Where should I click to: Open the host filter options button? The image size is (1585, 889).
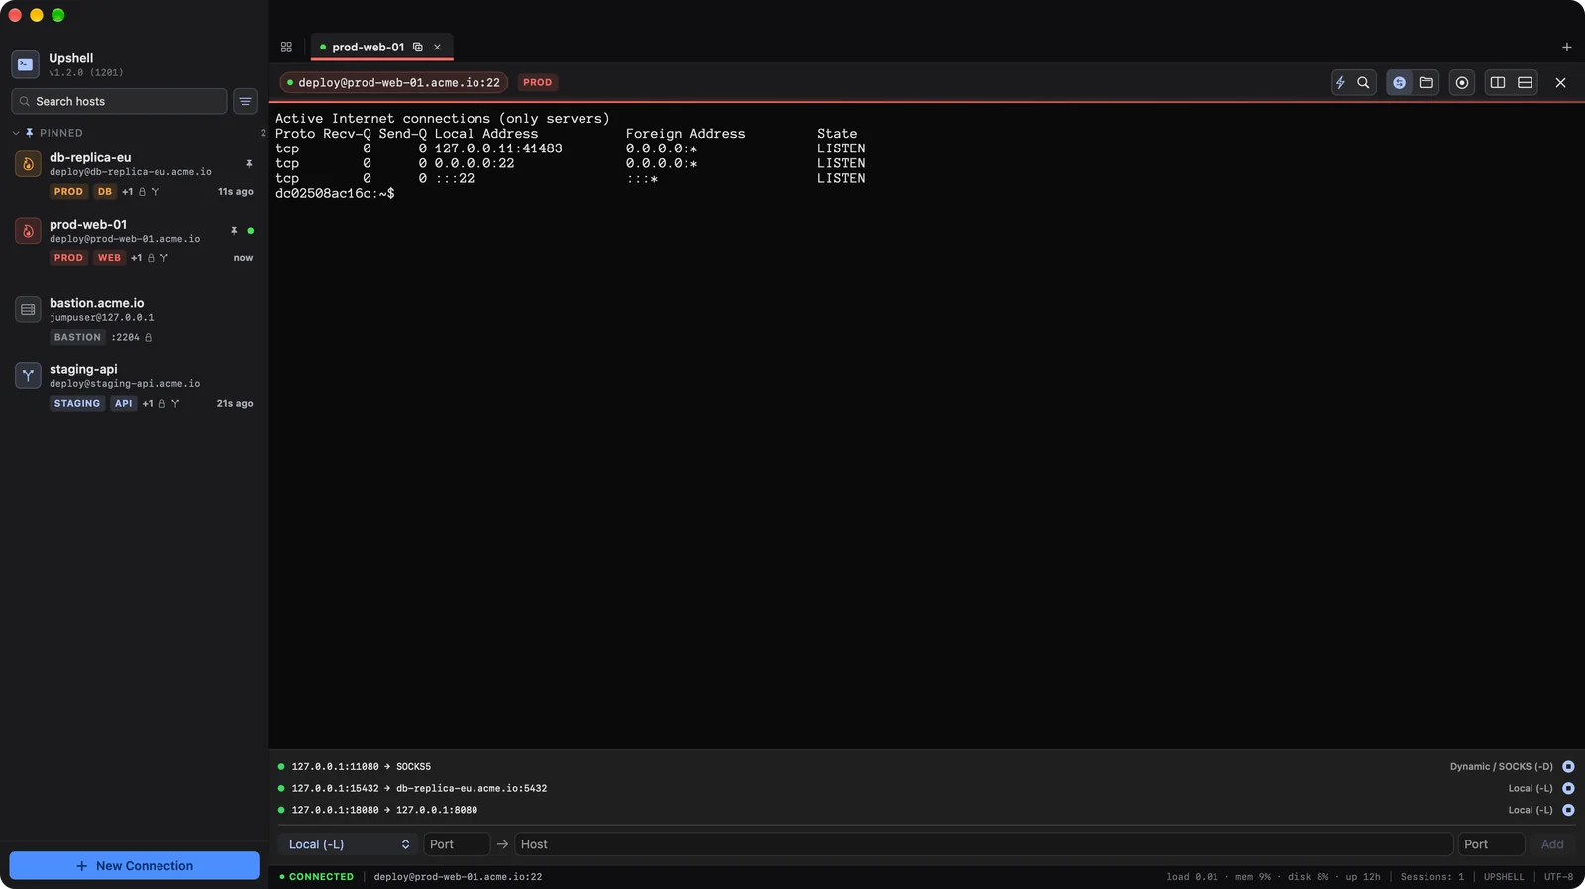(x=245, y=101)
